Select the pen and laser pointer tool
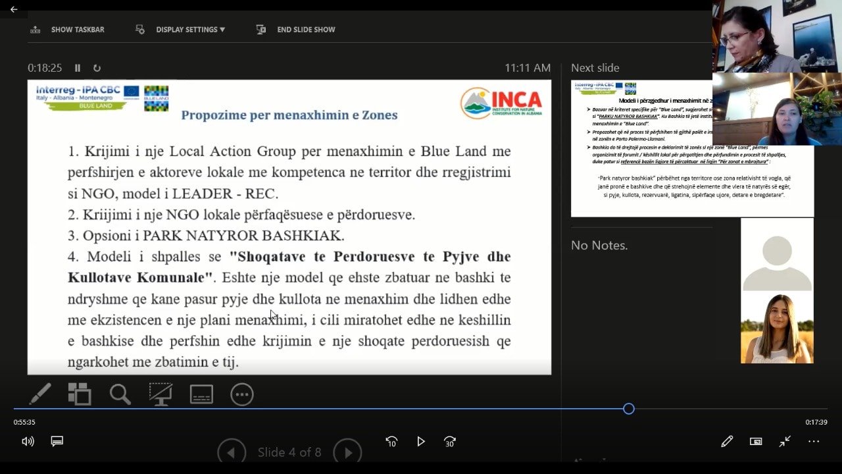The image size is (842, 474). 40,394
